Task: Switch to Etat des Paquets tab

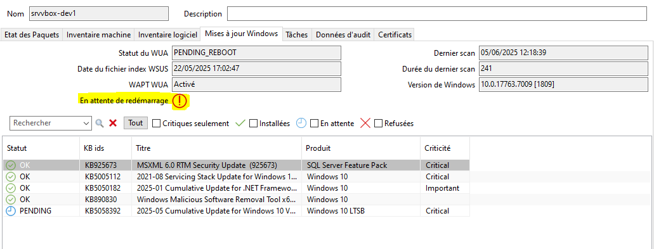Action: click(32, 35)
